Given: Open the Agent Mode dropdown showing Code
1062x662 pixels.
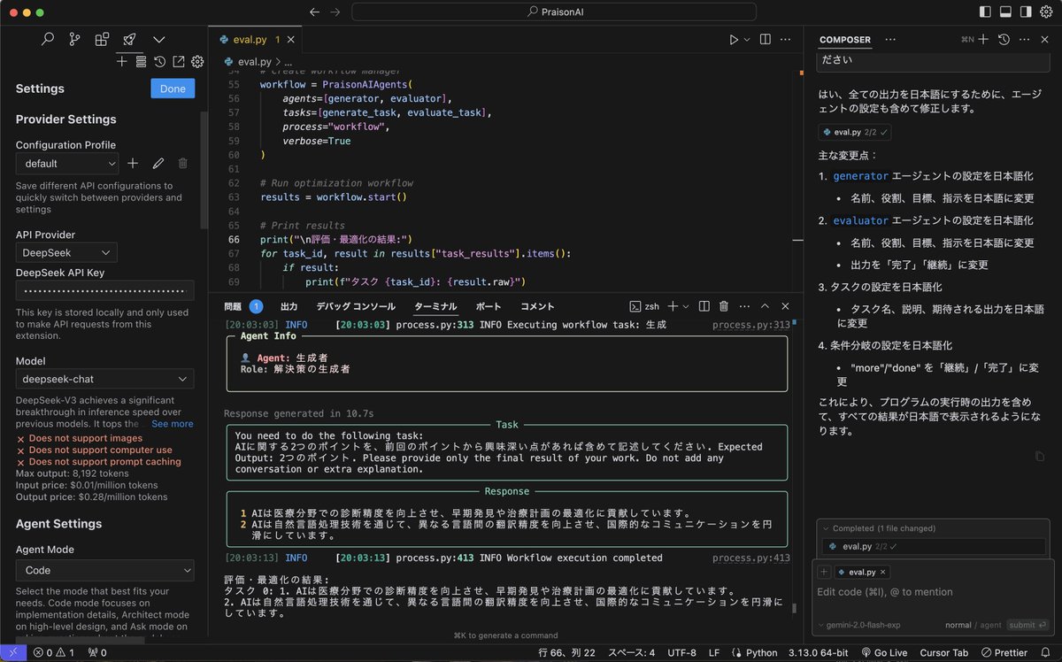Looking at the screenshot, I should coord(104,571).
